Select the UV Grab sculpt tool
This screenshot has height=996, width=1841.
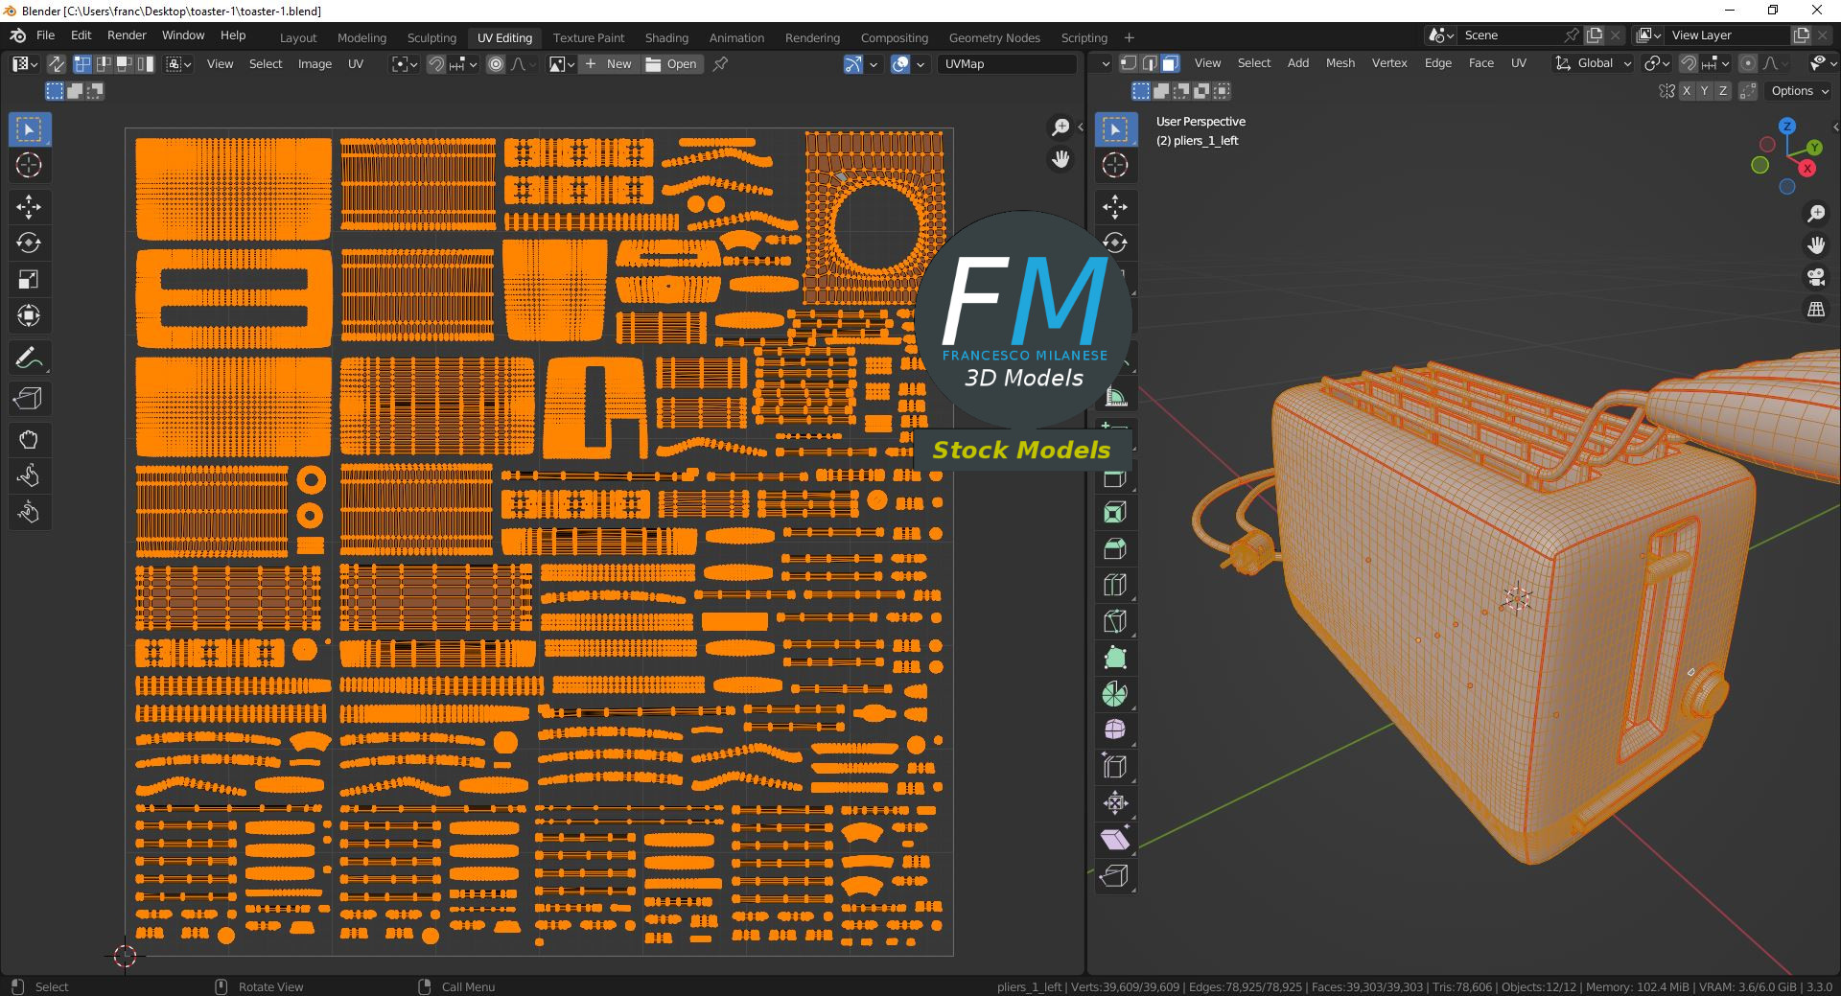click(x=29, y=440)
